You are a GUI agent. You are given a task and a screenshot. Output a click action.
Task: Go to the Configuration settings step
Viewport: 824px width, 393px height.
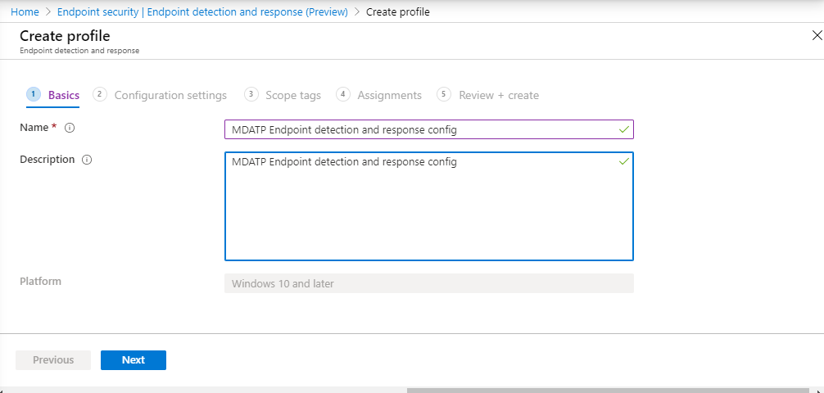click(160, 95)
